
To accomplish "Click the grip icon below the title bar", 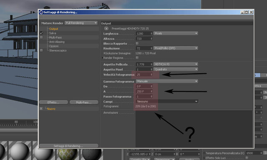I will (x=41, y=17).
